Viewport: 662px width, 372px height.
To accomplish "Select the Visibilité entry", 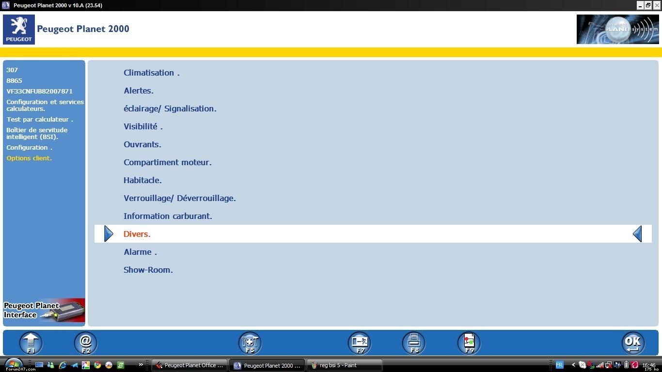I will 143,126.
